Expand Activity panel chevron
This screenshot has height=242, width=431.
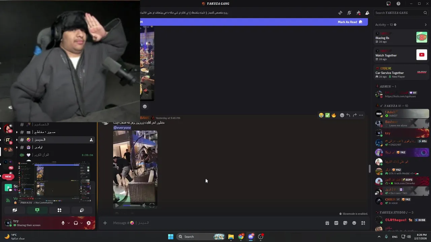425,25
